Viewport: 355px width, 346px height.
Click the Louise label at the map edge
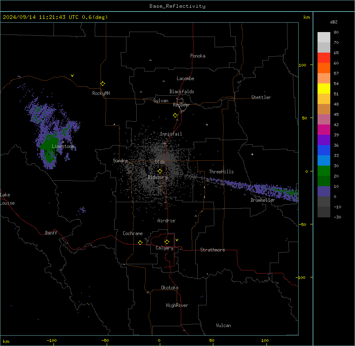pos(7,203)
